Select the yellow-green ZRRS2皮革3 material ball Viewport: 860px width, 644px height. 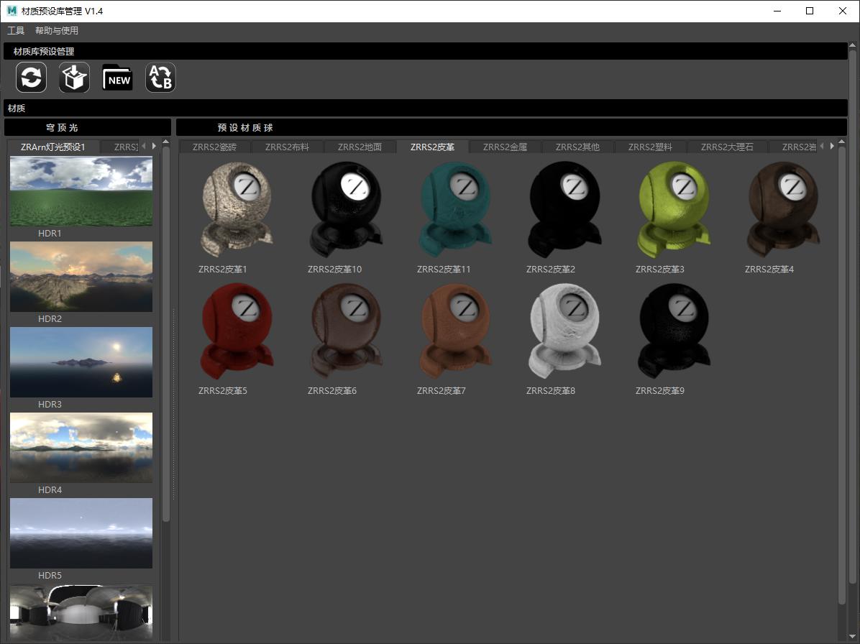[673, 209]
